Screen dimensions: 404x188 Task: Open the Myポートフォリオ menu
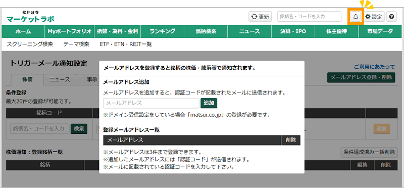[70, 31]
